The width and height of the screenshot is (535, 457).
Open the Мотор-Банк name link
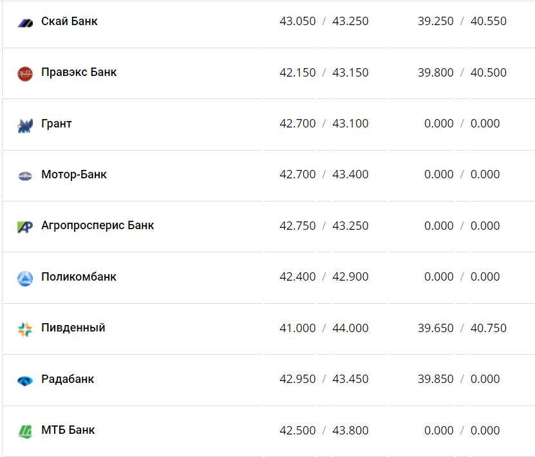74,174
